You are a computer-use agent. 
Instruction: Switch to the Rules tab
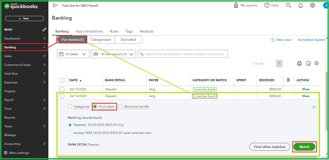114,32
